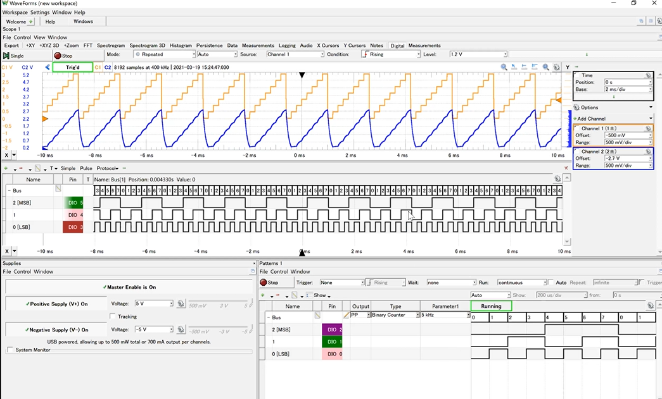Toggle Channel 2 enable checkbox
The image size is (662, 399).
[576, 150]
